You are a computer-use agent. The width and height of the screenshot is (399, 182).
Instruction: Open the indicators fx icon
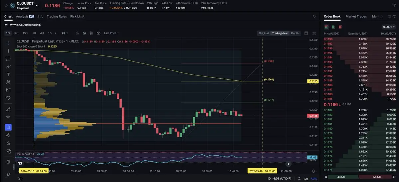[x=77, y=33]
